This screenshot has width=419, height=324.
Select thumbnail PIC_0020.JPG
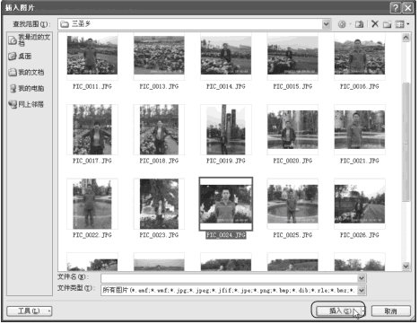[x=292, y=129]
